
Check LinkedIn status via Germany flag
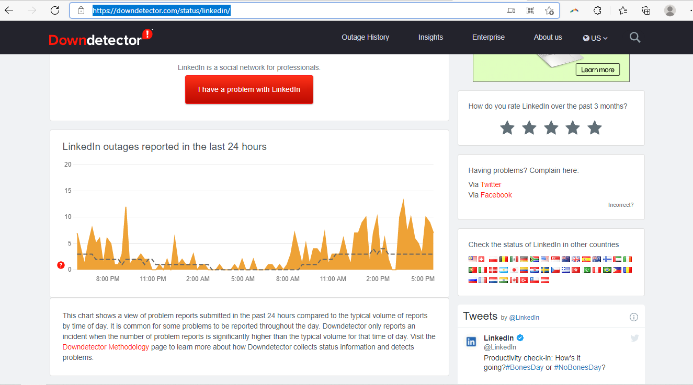point(524,260)
